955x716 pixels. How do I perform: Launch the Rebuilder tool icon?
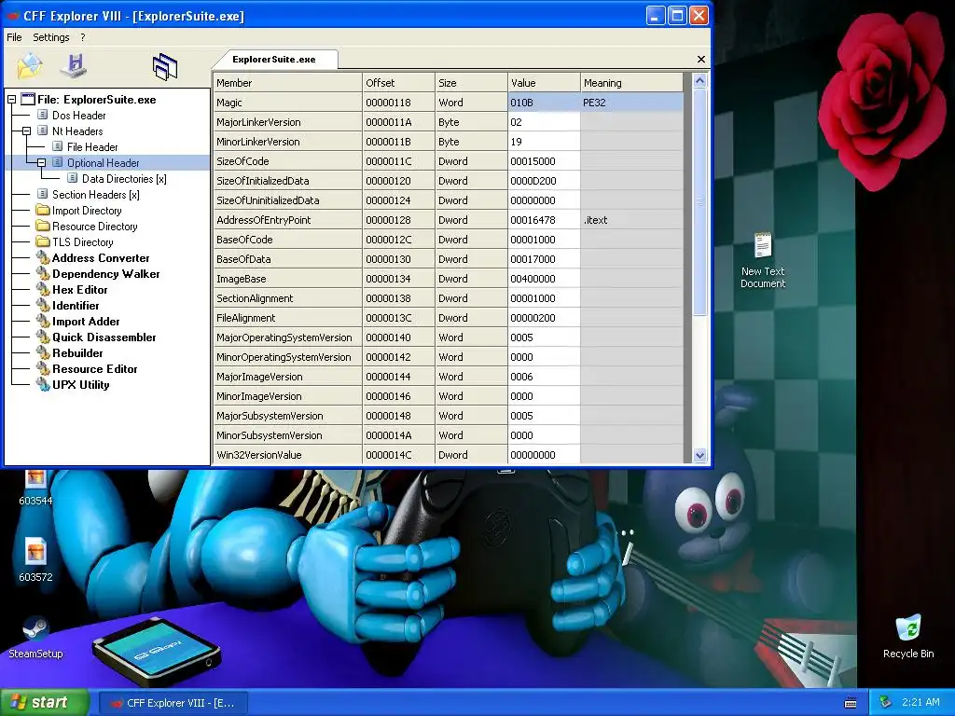(x=43, y=352)
